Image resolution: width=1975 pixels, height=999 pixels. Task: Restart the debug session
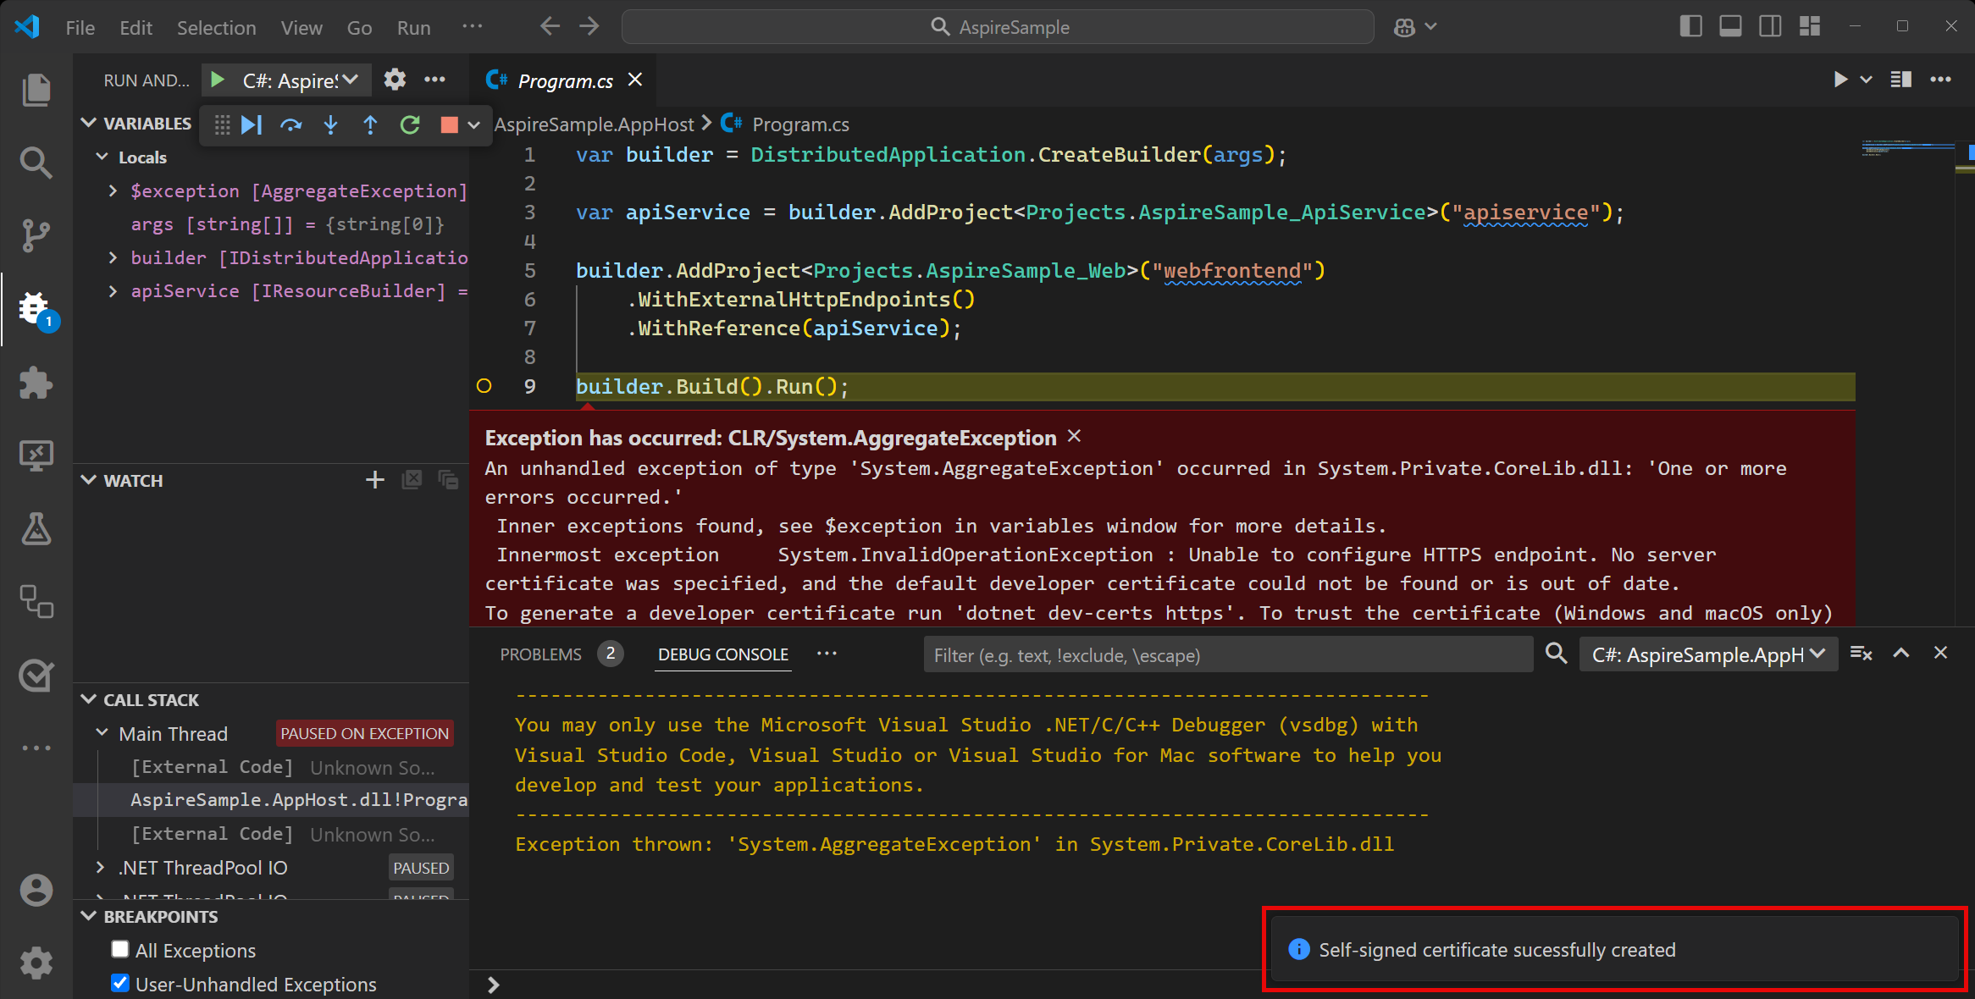pos(410,125)
